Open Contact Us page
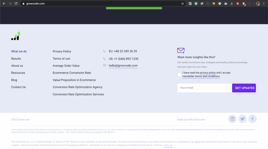The height and width of the screenshot is (149, 268). pos(19,87)
